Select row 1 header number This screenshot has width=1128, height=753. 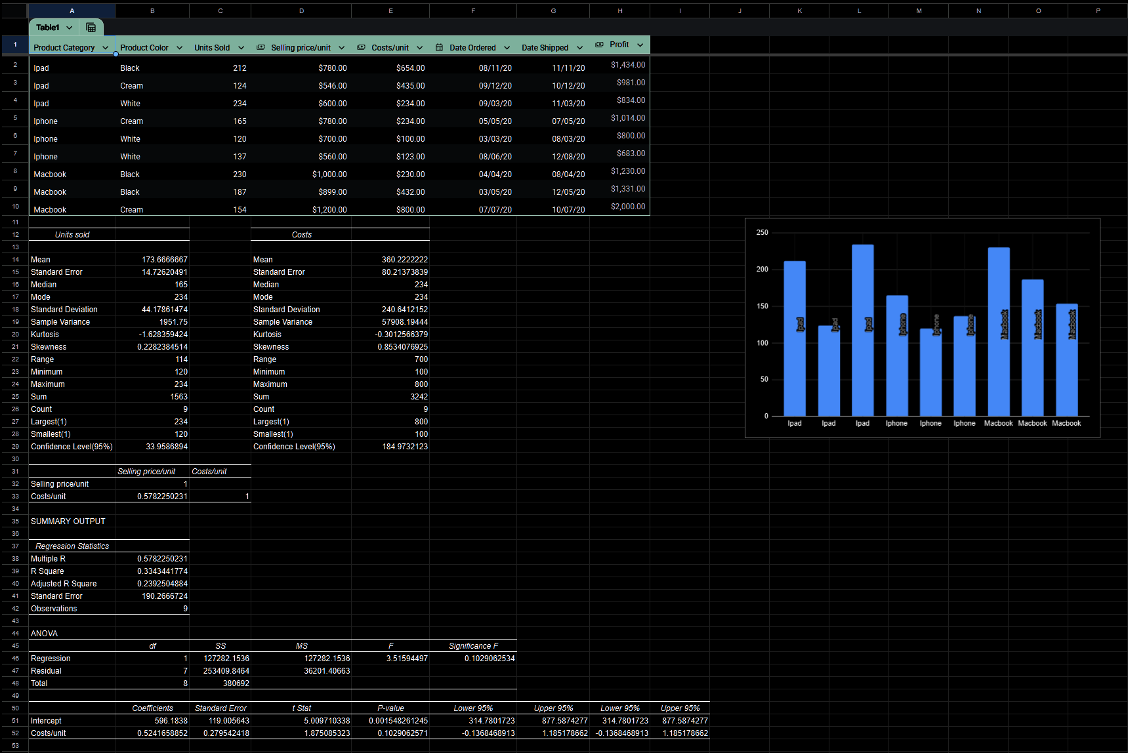click(14, 45)
